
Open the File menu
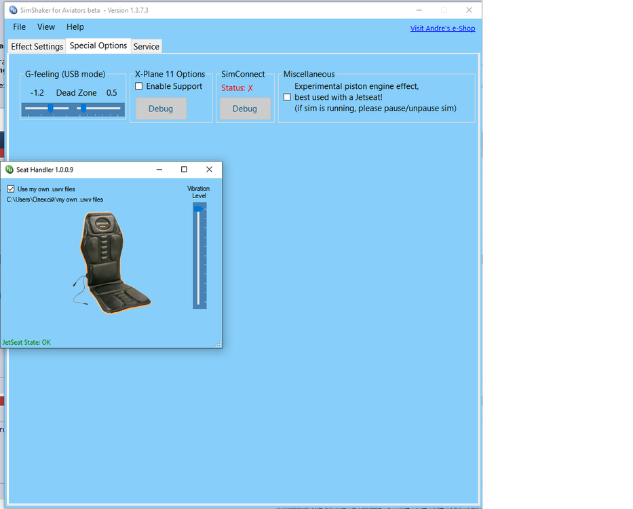click(x=18, y=27)
